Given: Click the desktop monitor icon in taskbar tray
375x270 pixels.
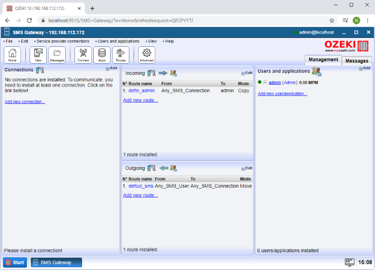Looking at the screenshot, I should click(349, 262).
